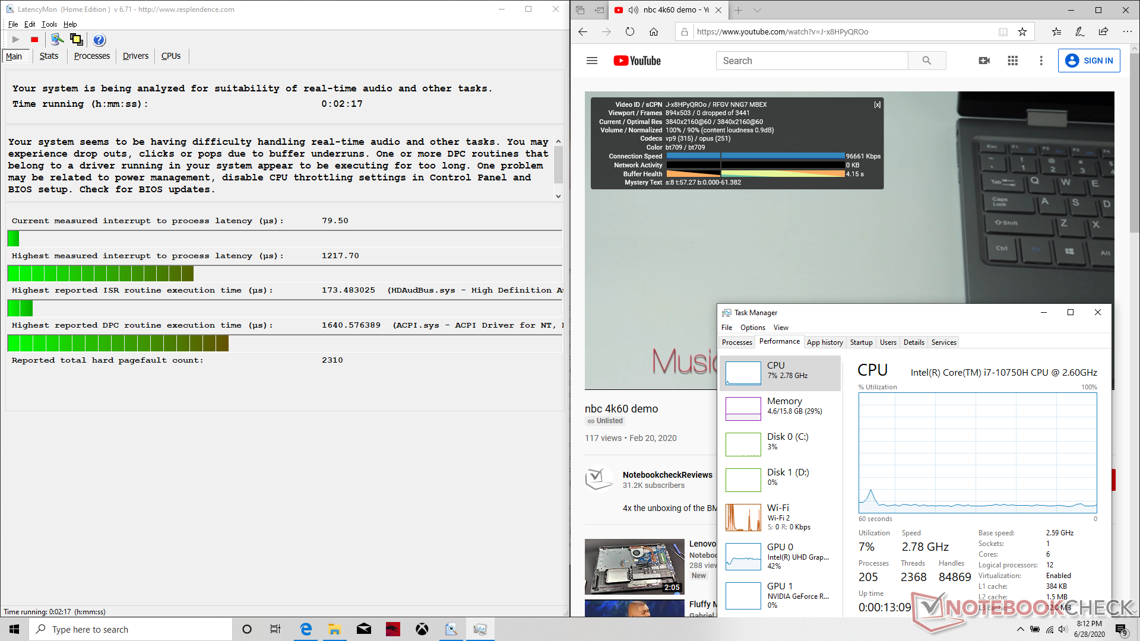Open NotebookcheckReviews channel link
1140x641 pixels.
click(667, 475)
